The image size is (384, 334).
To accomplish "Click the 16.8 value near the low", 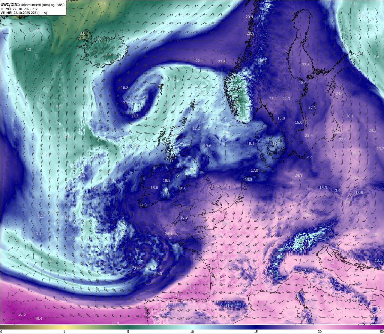I will (124, 87).
